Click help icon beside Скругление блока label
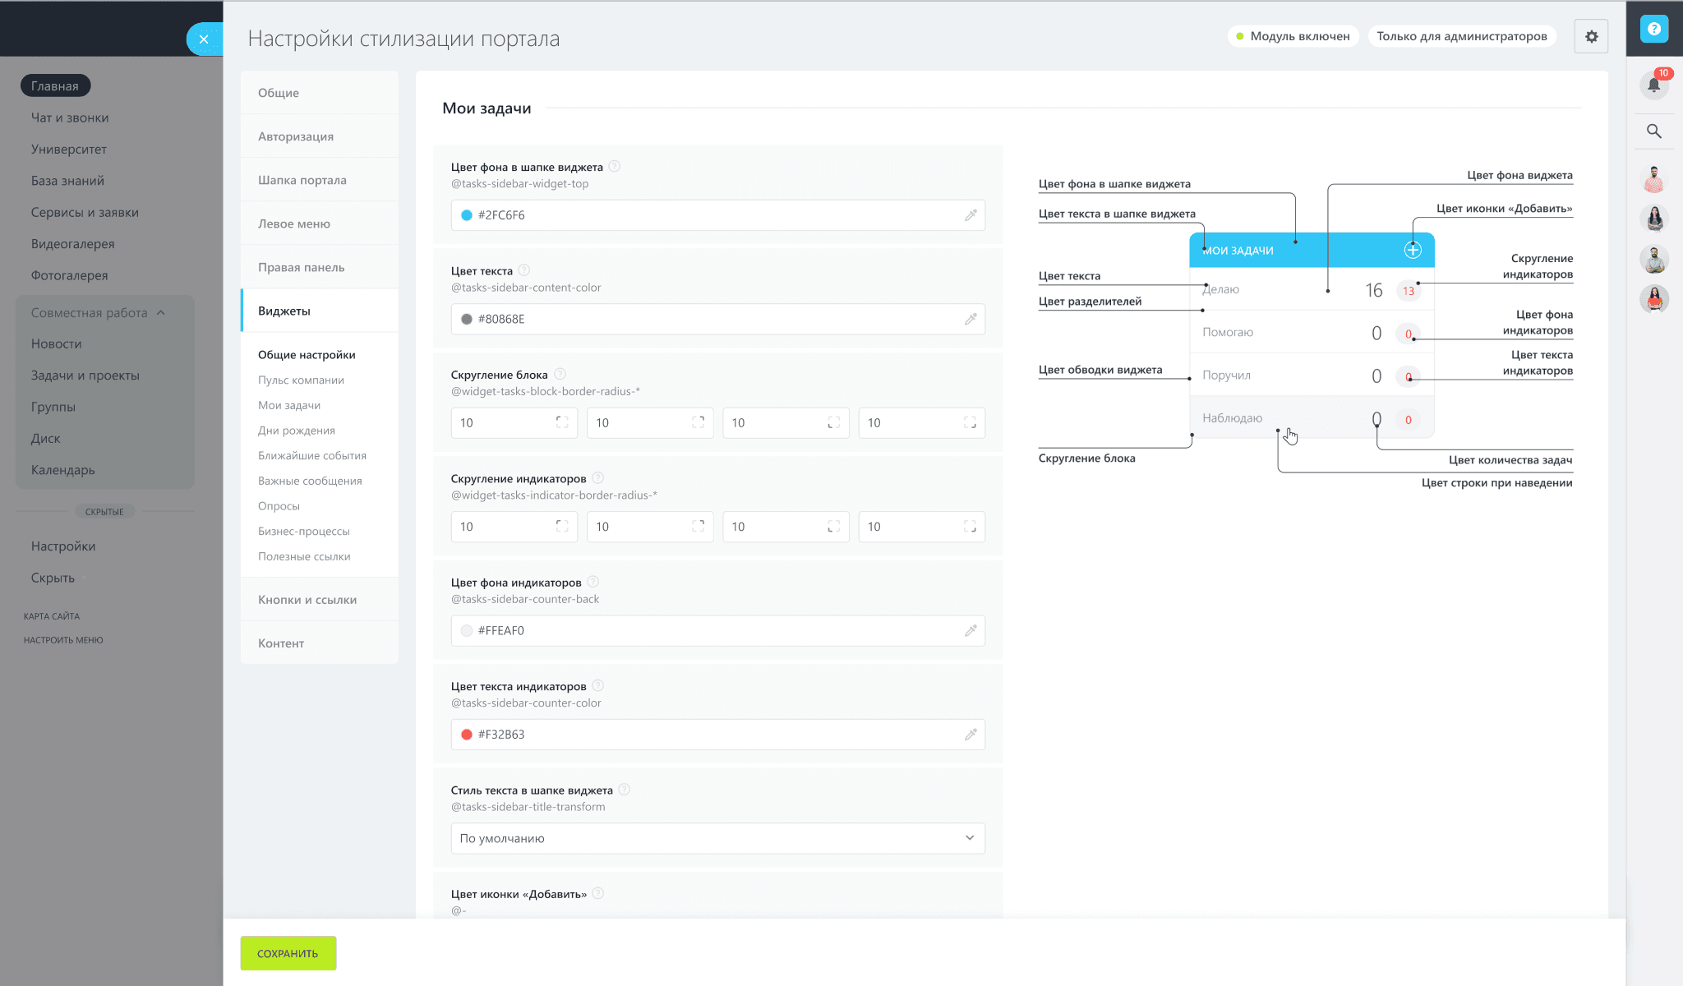This screenshot has height=986, width=1683. [560, 374]
